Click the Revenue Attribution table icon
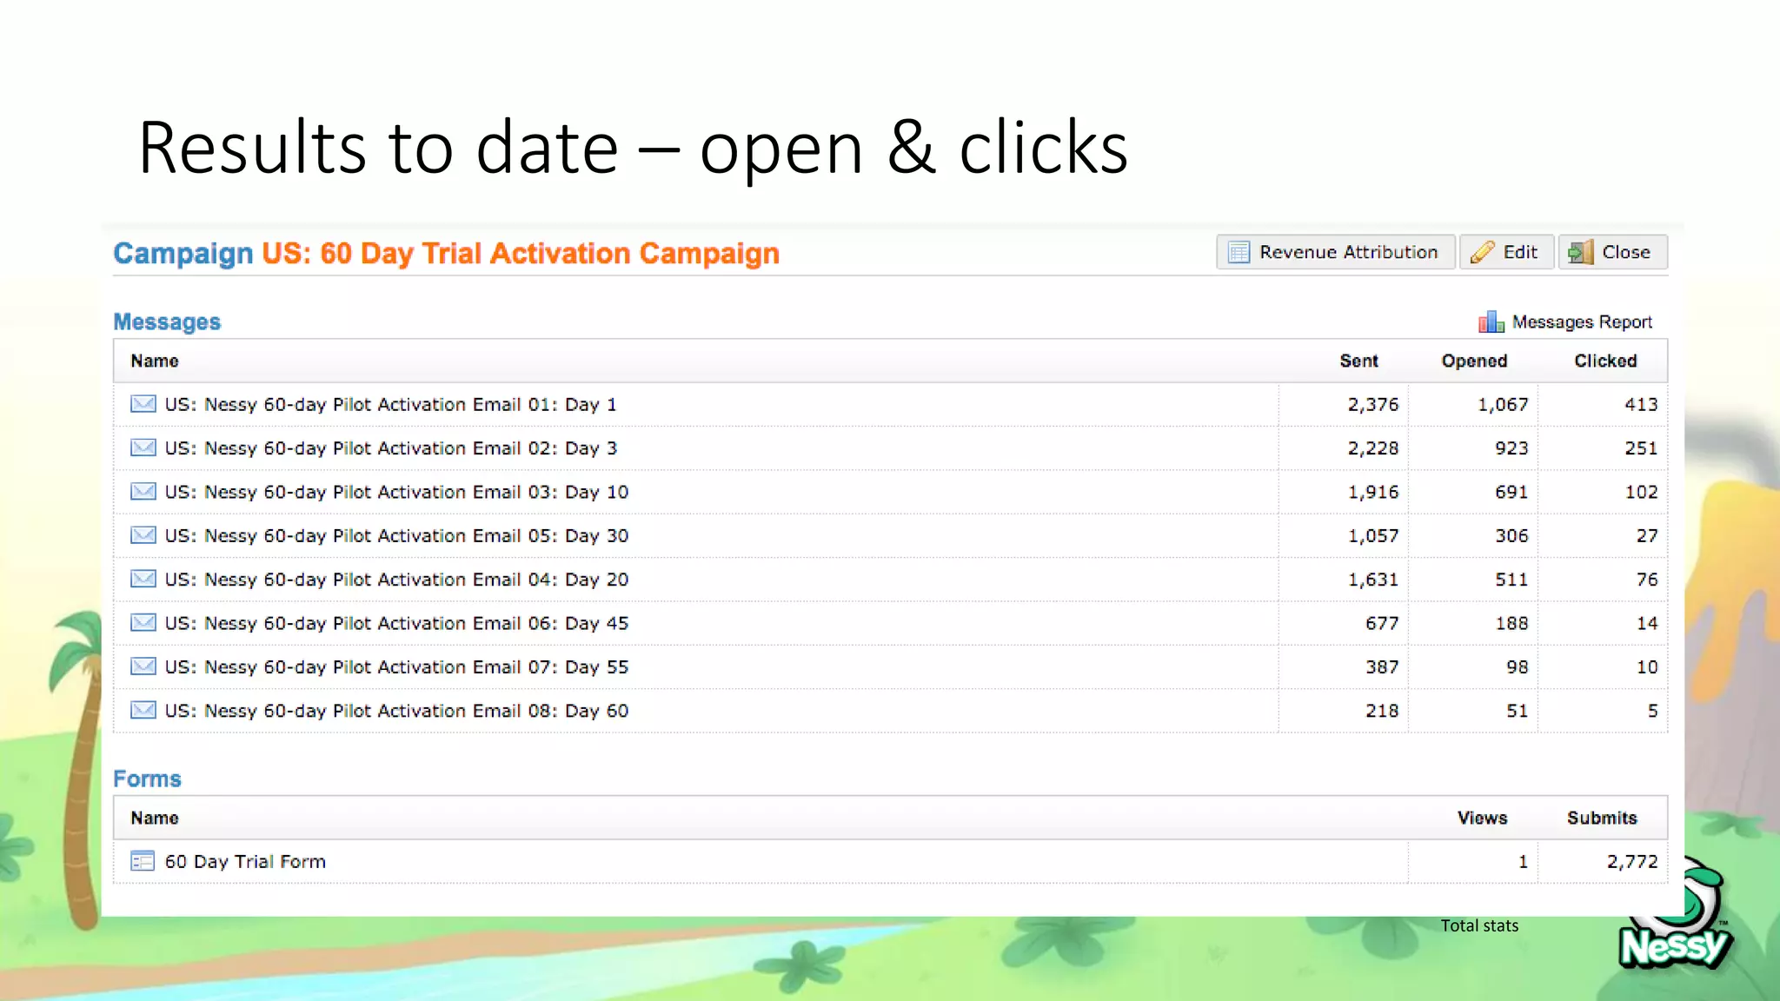 (1239, 252)
